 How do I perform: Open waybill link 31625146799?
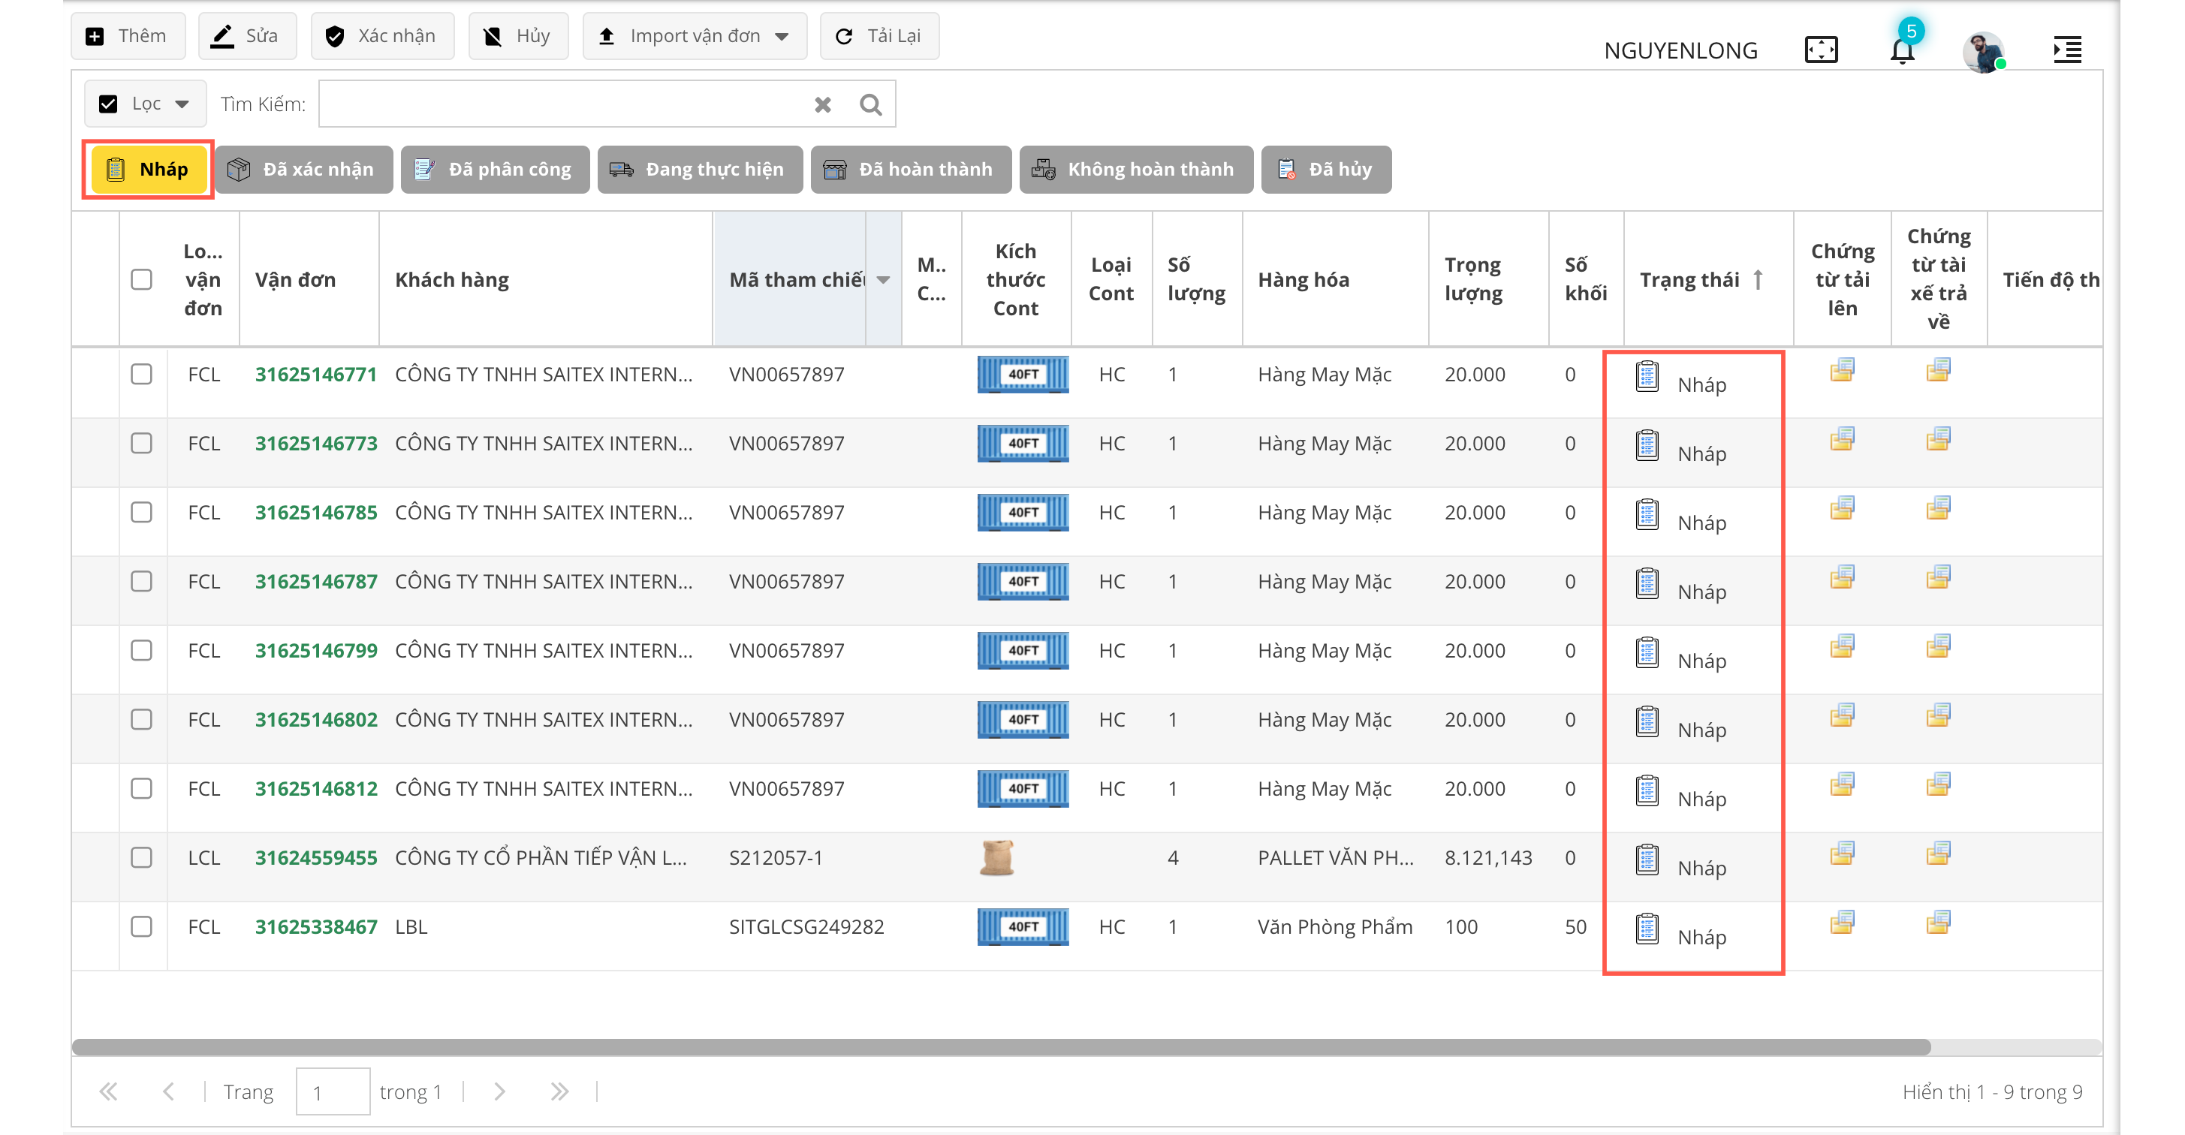[315, 651]
